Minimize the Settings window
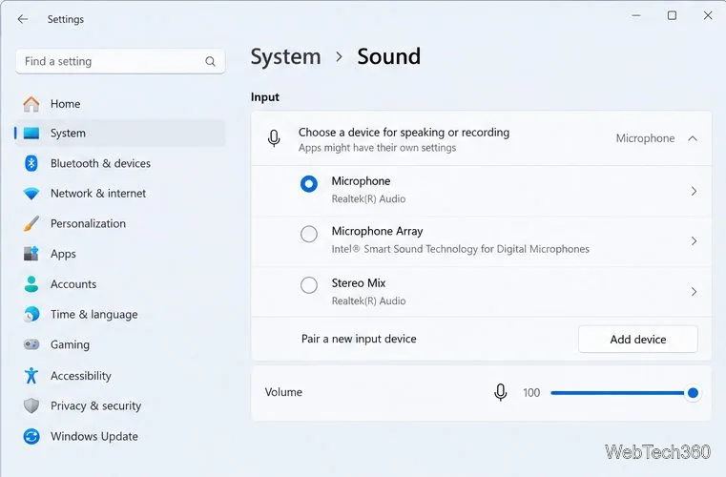 pos(636,16)
